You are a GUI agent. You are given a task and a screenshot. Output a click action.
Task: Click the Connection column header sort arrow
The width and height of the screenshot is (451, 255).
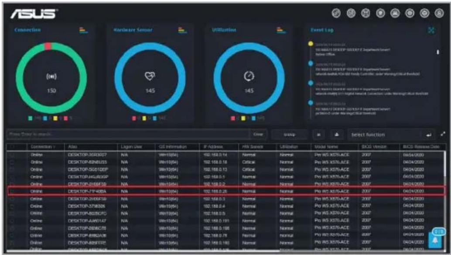53,147
